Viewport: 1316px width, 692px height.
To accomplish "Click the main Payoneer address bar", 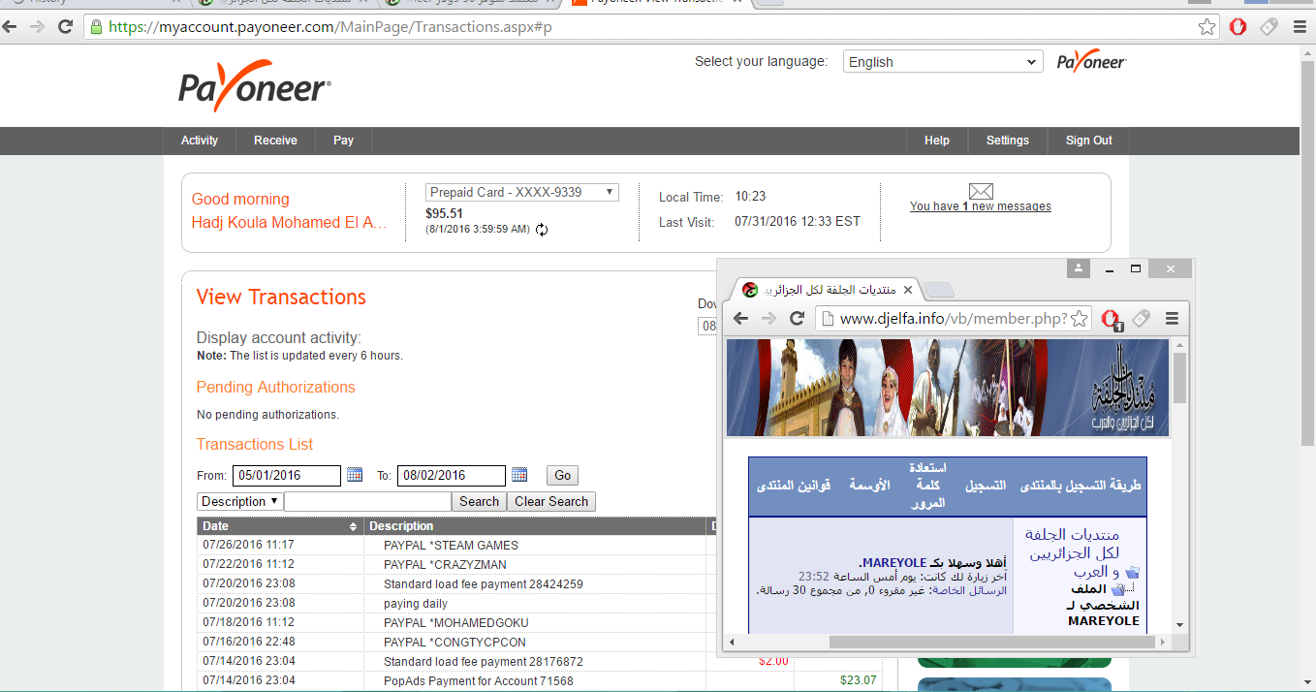I will (x=640, y=27).
